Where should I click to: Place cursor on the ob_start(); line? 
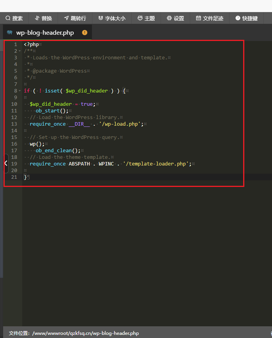point(52,111)
